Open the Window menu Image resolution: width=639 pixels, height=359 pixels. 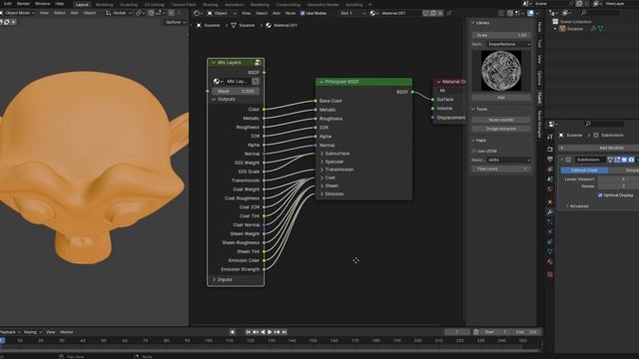[x=42, y=4]
